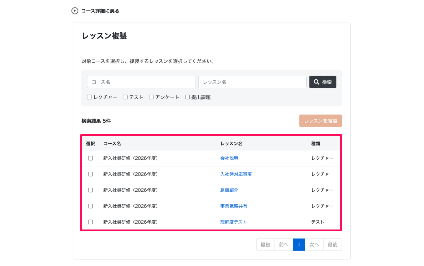Click 次へ pagination button
This screenshot has width=424, height=266.
pos(314,245)
